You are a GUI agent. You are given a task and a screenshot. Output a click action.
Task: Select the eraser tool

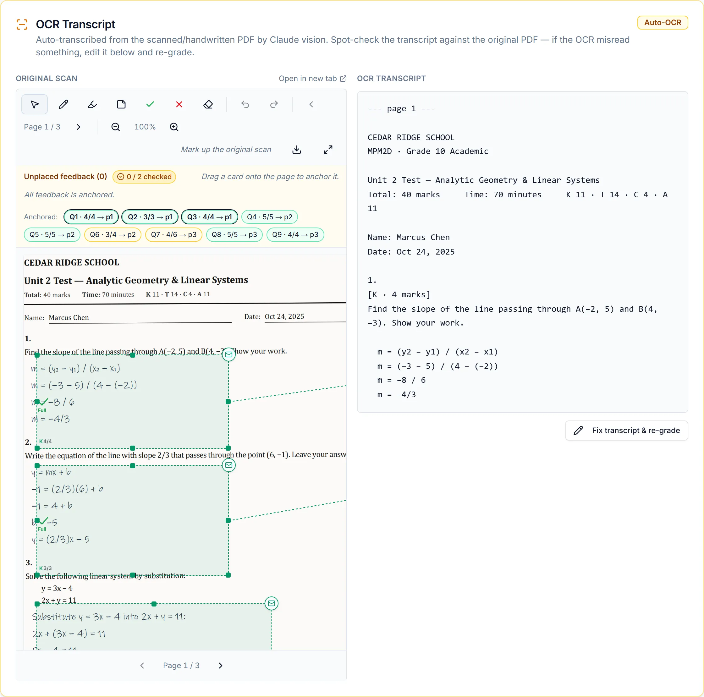(208, 105)
